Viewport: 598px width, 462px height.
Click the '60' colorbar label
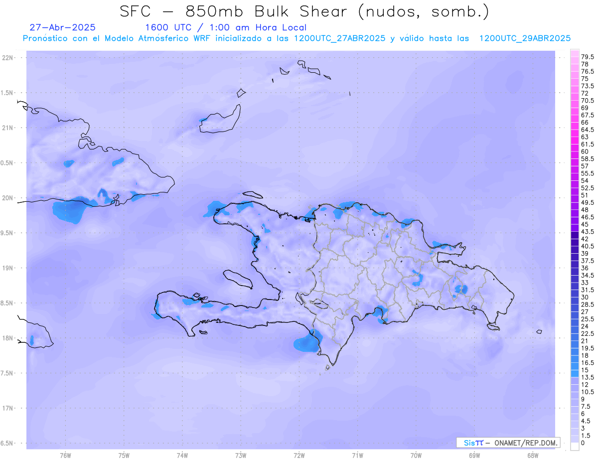tap(585, 152)
